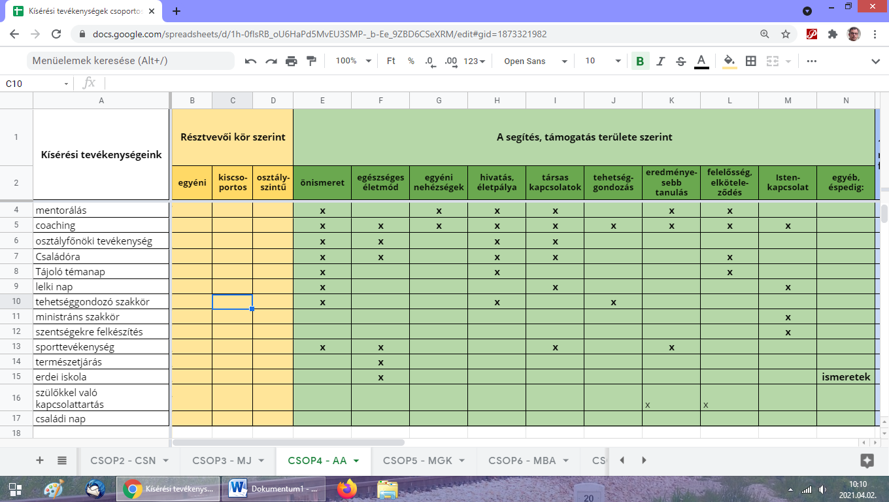This screenshot has width=889, height=502.
Task: Open number format 123 dropdown
Action: tap(475, 61)
